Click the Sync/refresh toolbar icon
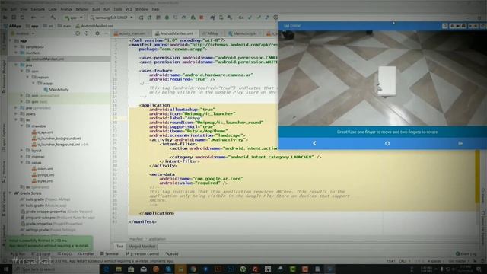487x274 pixels. tap(22, 18)
